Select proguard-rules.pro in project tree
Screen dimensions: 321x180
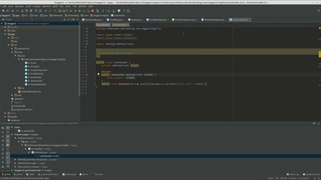point(23,109)
